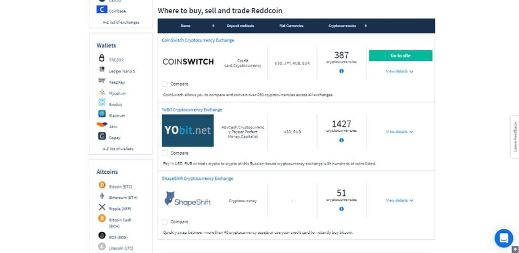Click the Litecoin (LTC) icon
This screenshot has height=253, width=519.
click(102, 247)
